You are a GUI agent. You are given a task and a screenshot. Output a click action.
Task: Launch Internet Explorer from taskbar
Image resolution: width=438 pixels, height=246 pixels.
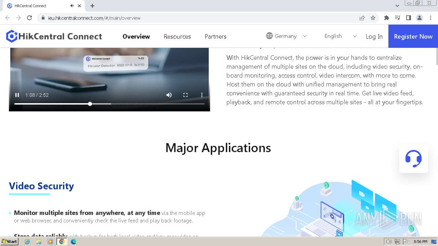point(27,242)
